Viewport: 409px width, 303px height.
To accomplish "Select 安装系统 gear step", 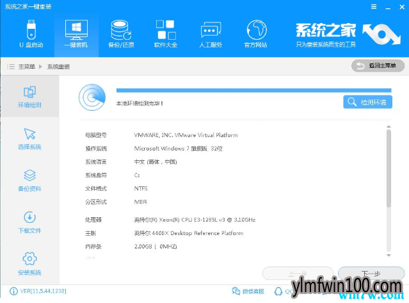I will coord(29,264).
